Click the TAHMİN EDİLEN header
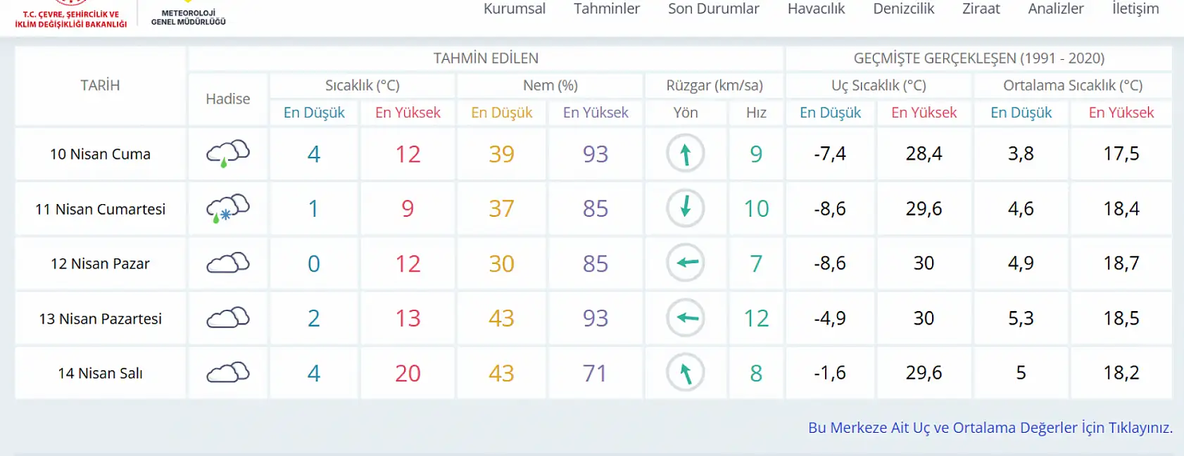 pos(486,58)
